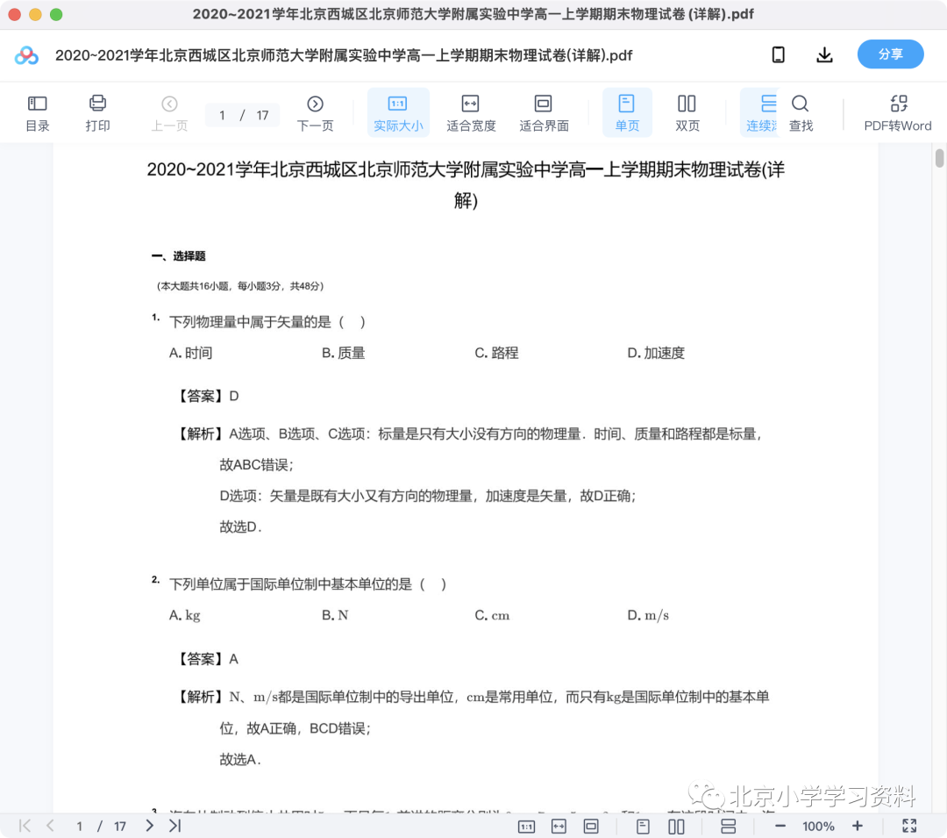Click PDF转Word conversion icon
The image size is (947, 838).
[898, 113]
